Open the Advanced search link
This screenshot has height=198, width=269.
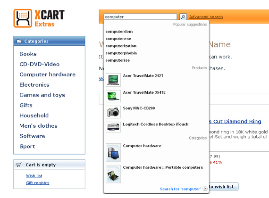coord(206,17)
